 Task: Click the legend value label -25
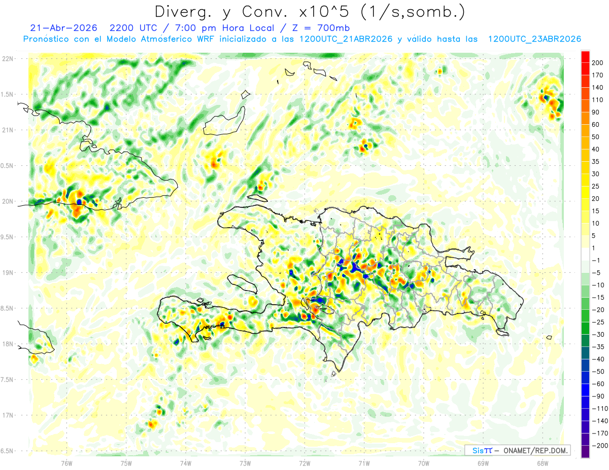[x=598, y=322]
